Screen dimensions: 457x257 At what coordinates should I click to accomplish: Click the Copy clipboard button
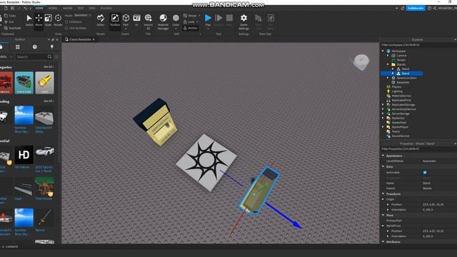click(x=10, y=16)
